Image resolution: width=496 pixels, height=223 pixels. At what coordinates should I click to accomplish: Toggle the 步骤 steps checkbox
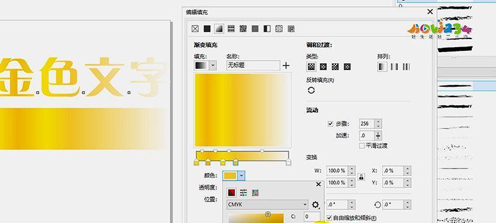330,123
